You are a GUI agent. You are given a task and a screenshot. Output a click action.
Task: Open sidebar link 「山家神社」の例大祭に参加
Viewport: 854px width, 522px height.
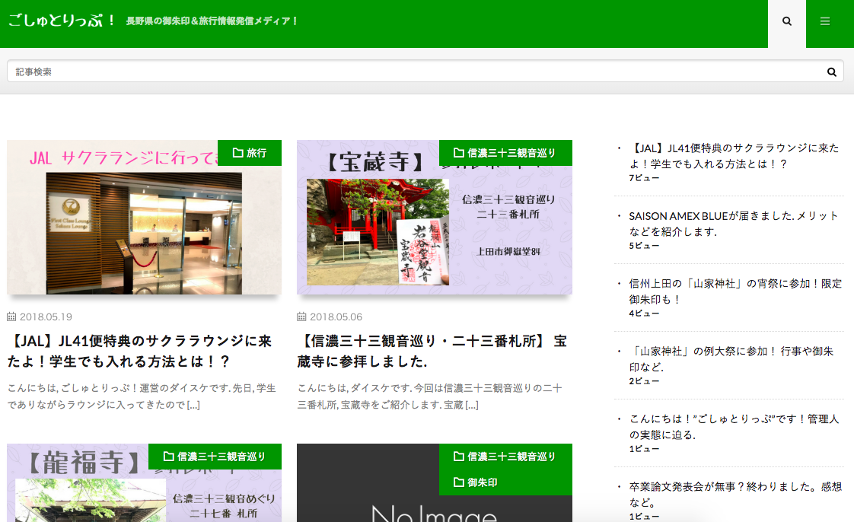(731, 359)
